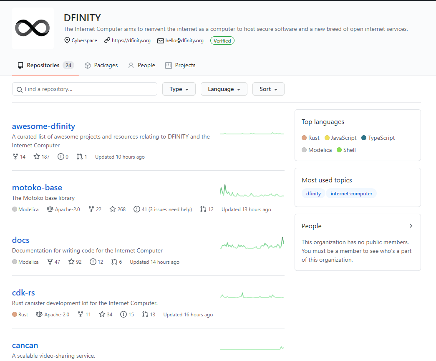The image size is (436, 361).
Task: Click the Projects tab board icon
Action: click(x=169, y=66)
